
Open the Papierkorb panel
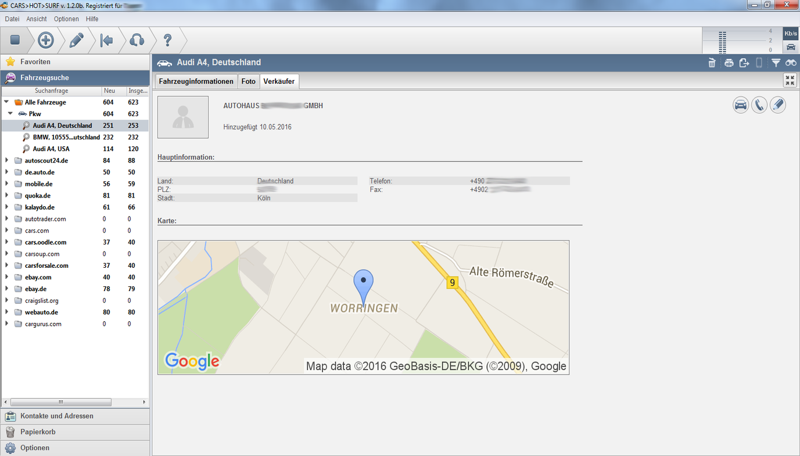tap(75, 432)
